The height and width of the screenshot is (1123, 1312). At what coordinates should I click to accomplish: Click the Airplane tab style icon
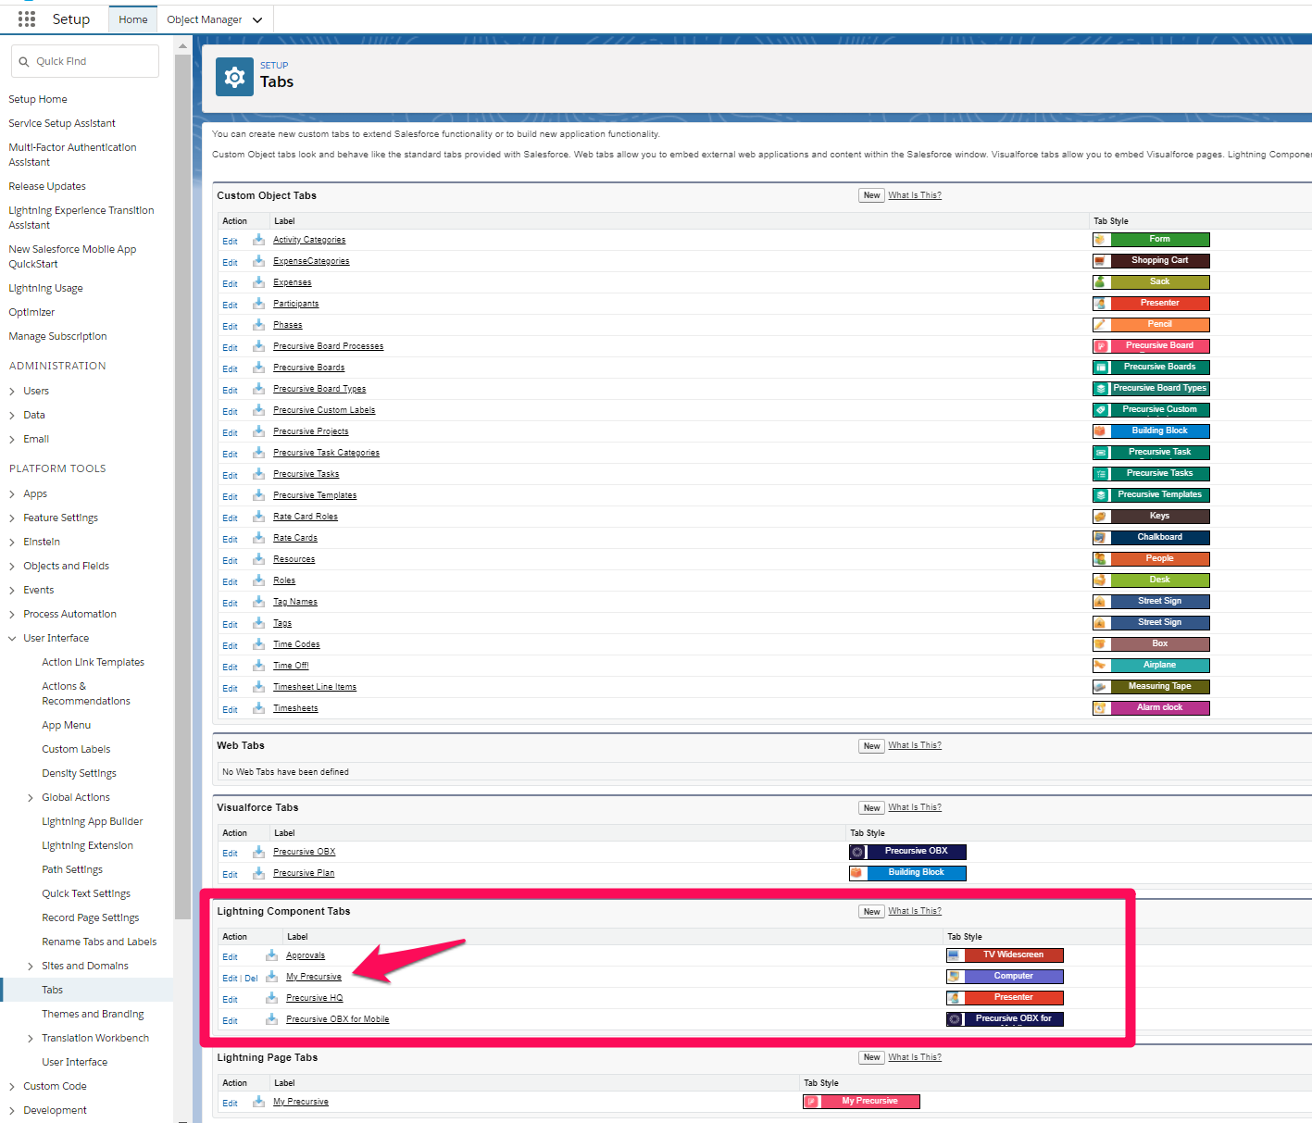(x=1100, y=666)
